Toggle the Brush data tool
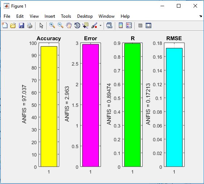The height and width of the screenshot is (184, 204). (94, 25)
